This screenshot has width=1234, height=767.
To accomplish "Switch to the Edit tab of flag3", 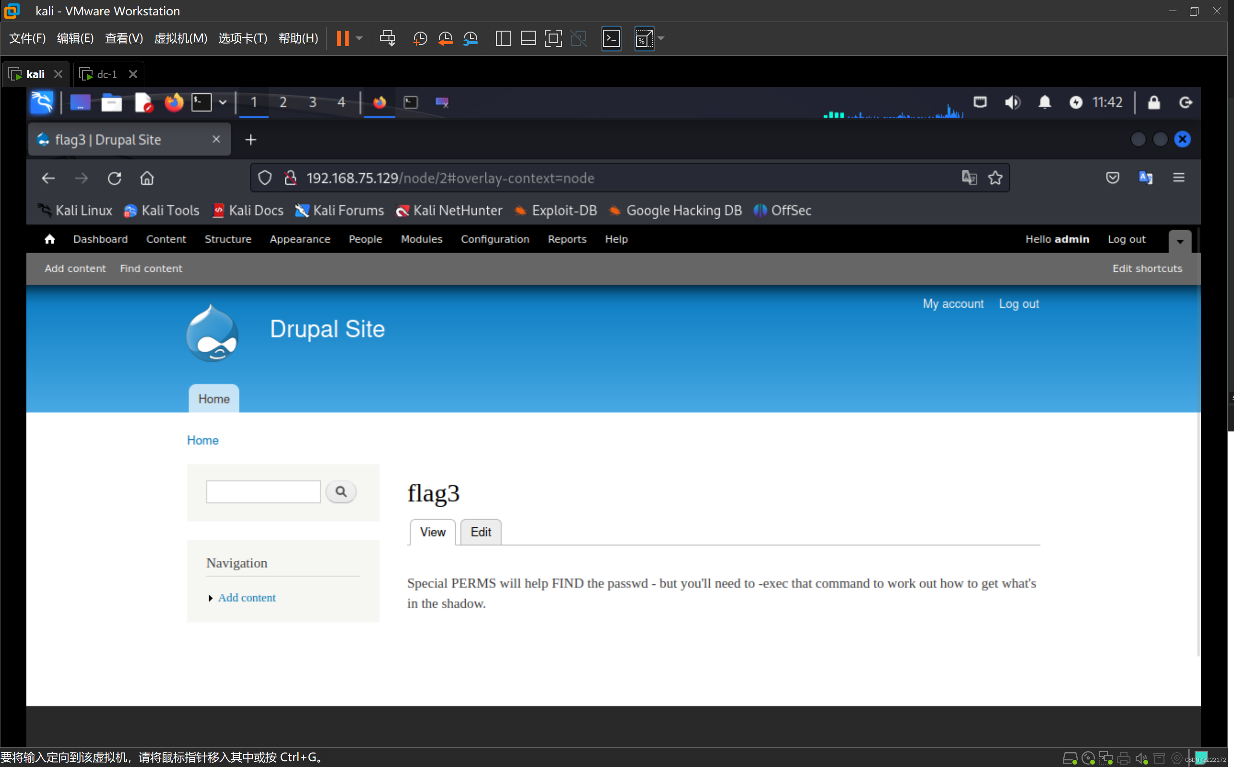I will [481, 532].
